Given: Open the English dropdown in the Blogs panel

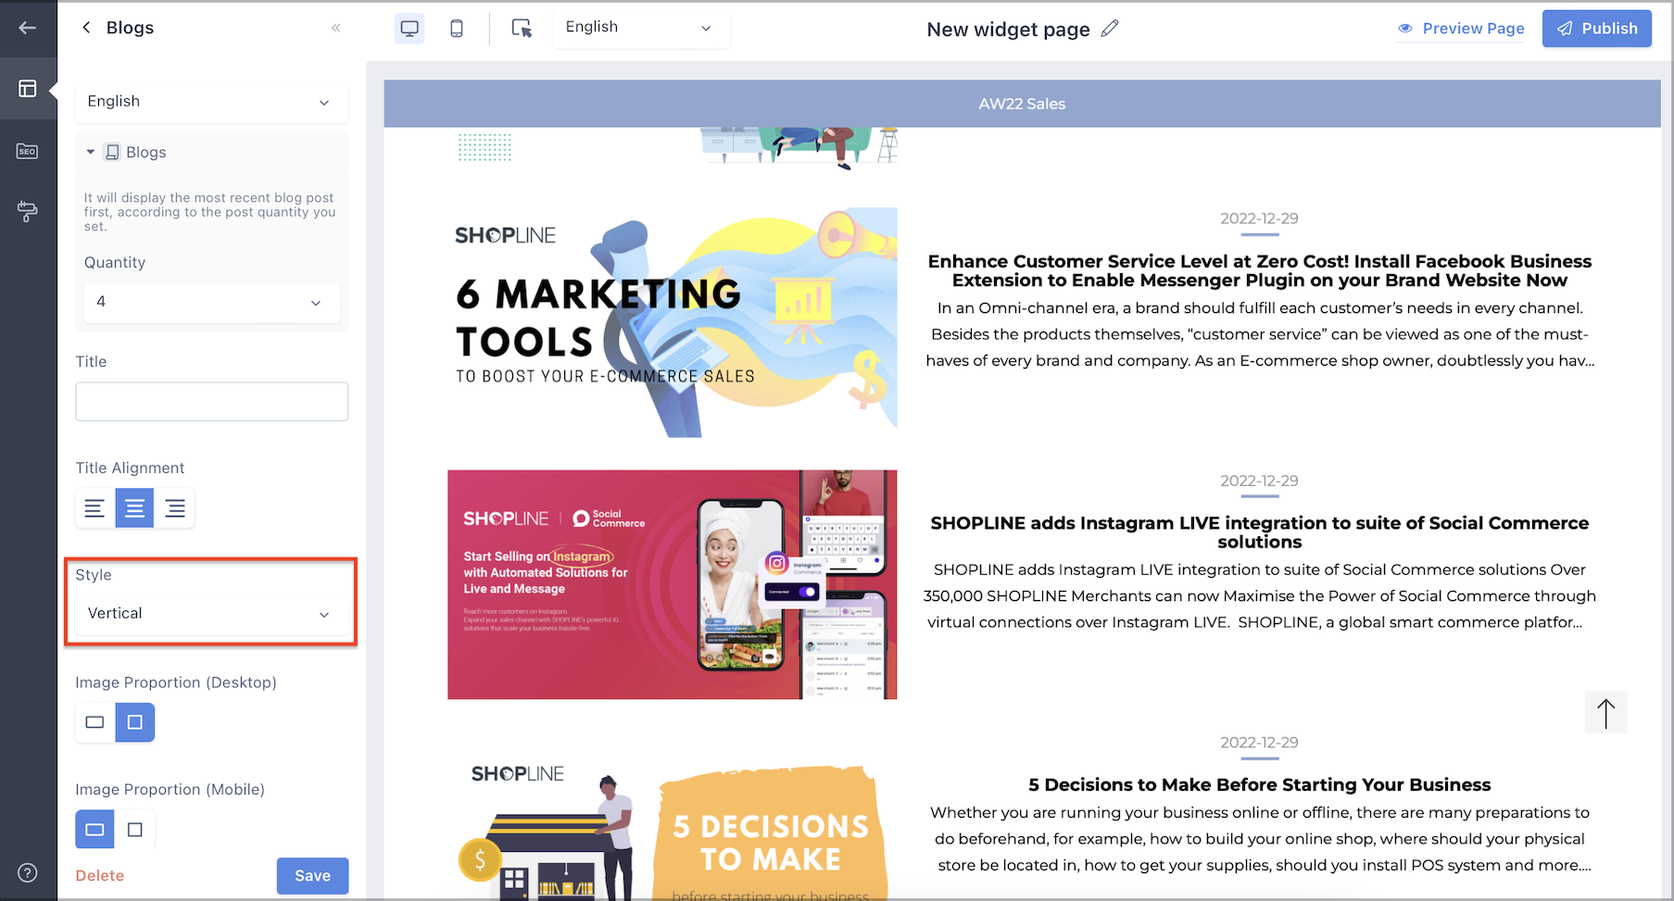Looking at the screenshot, I should tap(211, 102).
